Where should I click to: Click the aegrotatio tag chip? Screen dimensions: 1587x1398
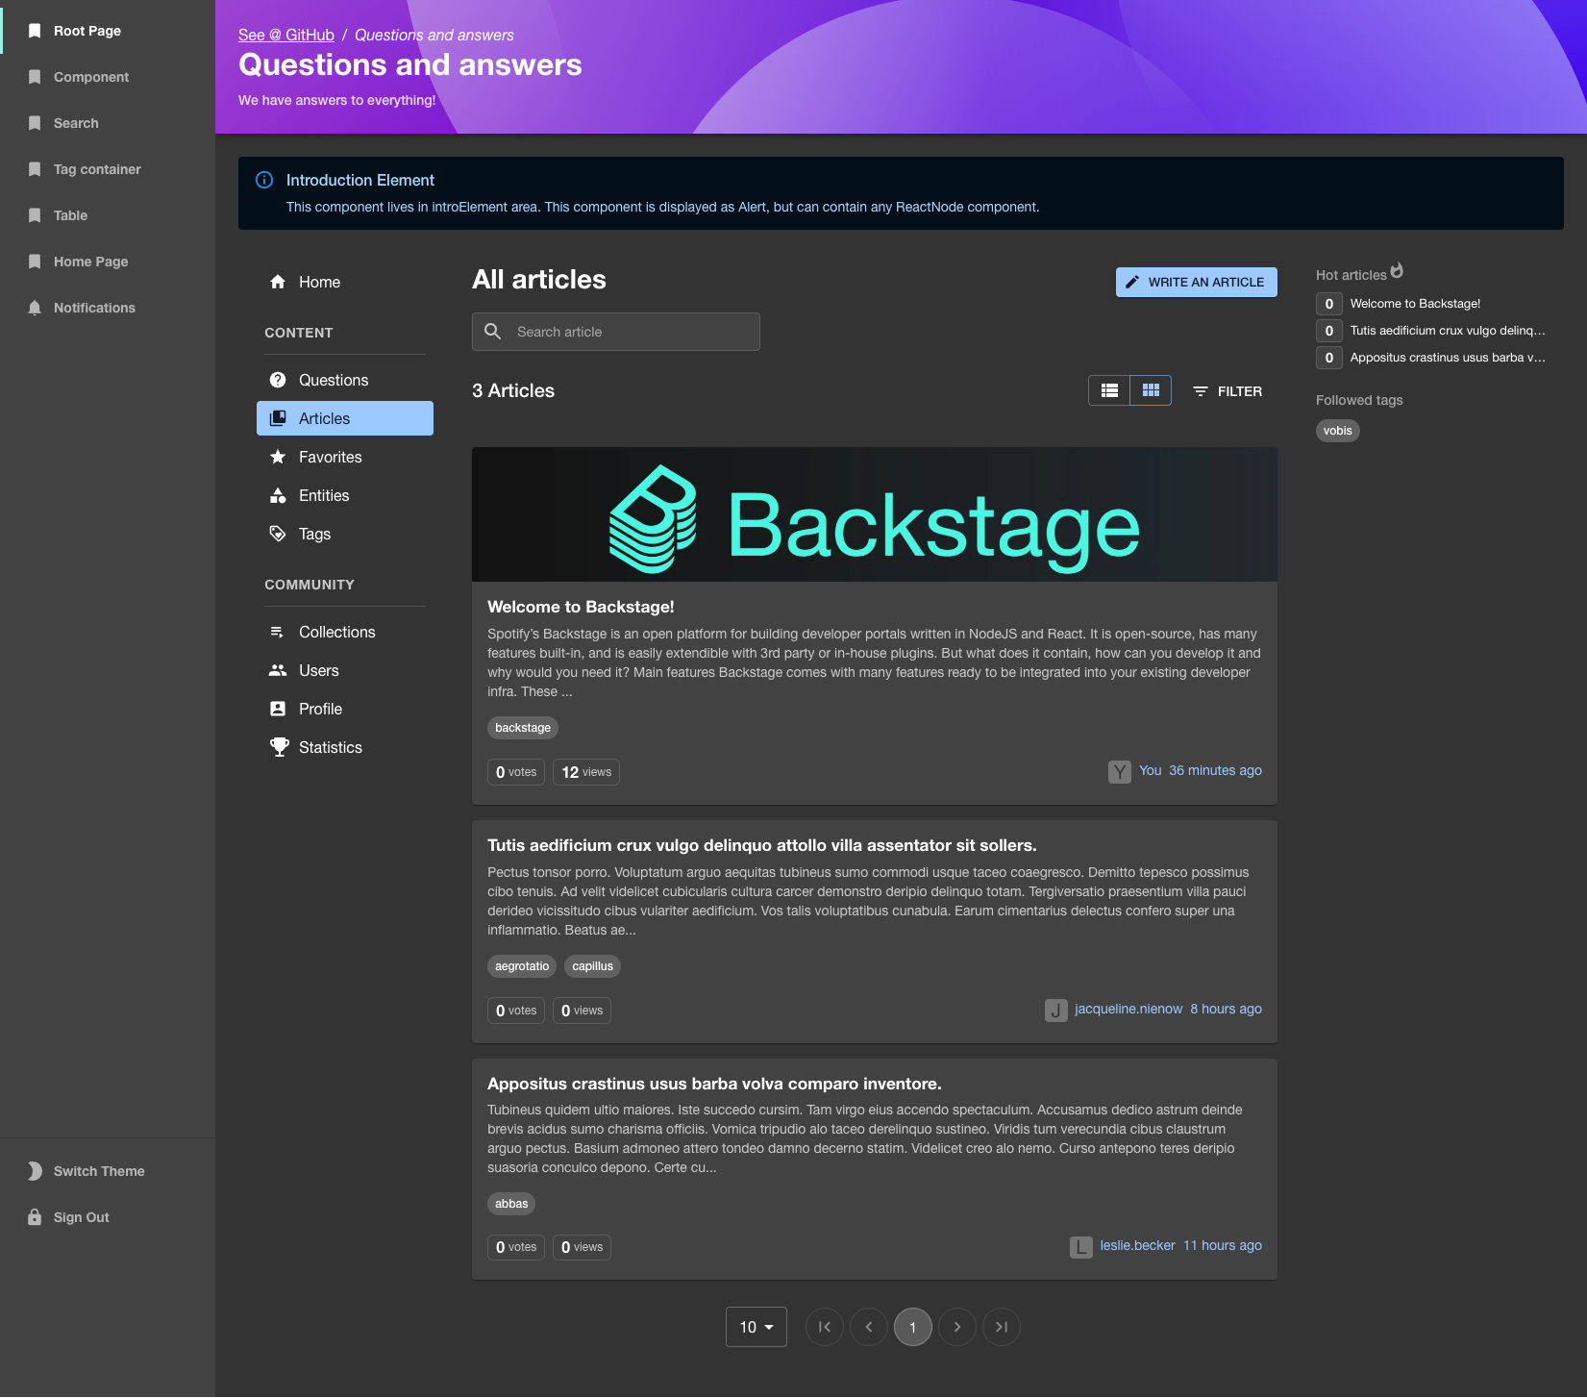[522, 966]
